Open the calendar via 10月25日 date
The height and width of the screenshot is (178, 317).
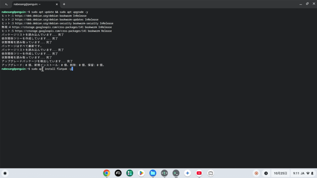pos(280,173)
